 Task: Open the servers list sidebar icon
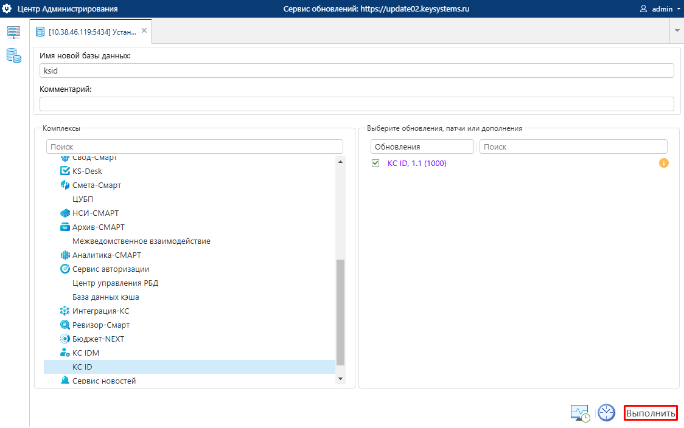13,32
